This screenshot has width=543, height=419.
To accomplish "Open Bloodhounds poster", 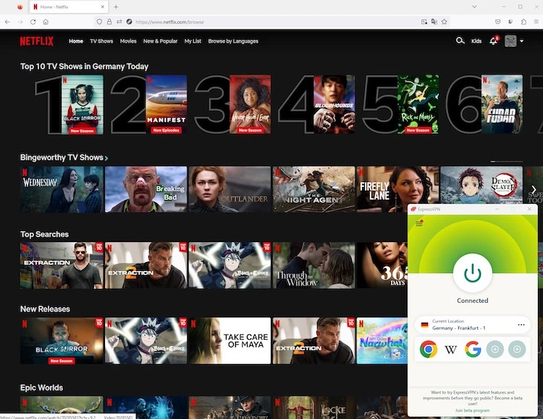I will tap(334, 104).
